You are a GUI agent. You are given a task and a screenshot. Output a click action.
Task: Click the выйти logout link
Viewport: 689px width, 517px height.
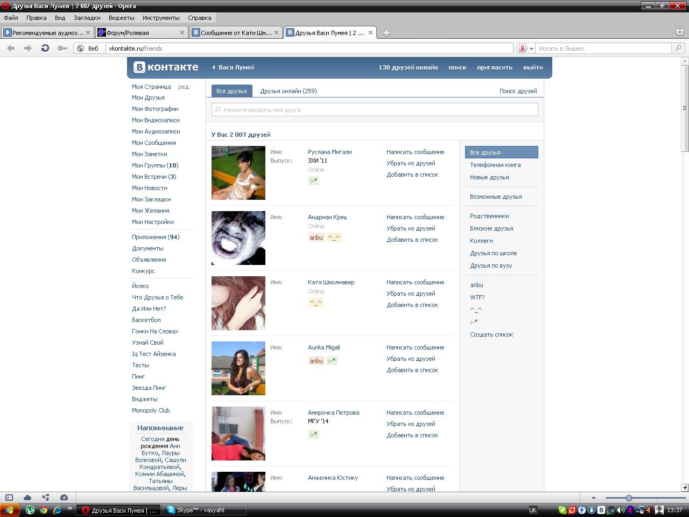pyautogui.click(x=533, y=67)
